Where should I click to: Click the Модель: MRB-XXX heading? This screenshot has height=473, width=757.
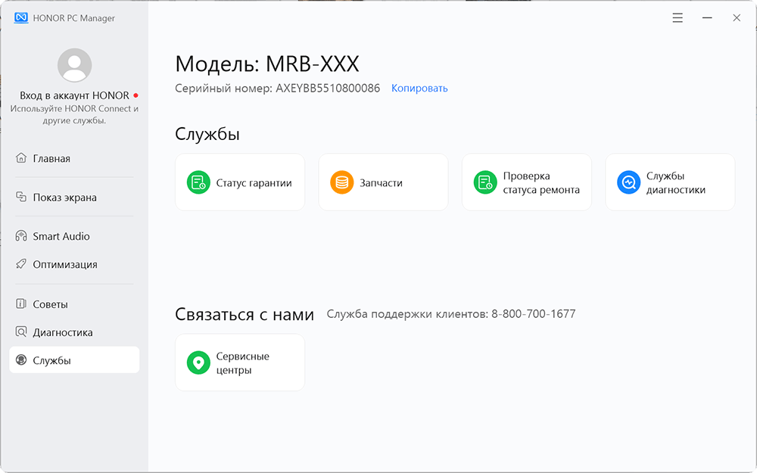(x=267, y=64)
